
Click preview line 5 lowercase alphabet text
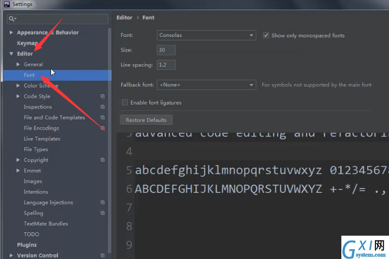(x=228, y=170)
